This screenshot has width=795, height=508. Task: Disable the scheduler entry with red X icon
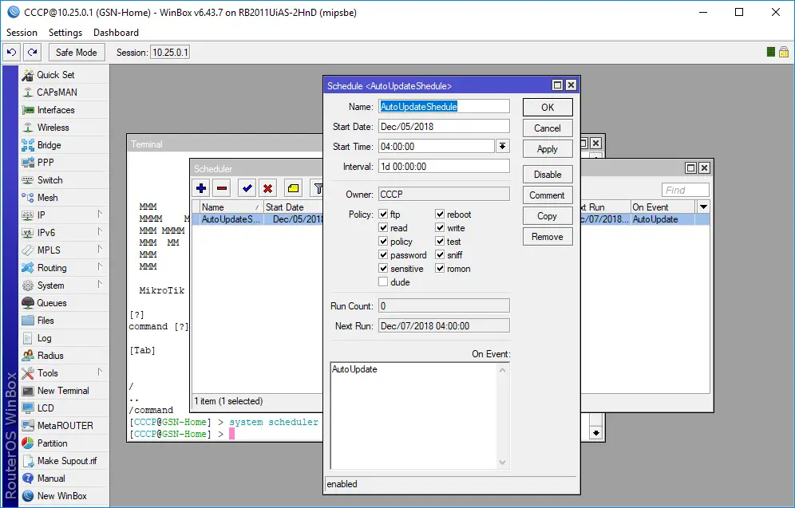[x=268, y=188]
